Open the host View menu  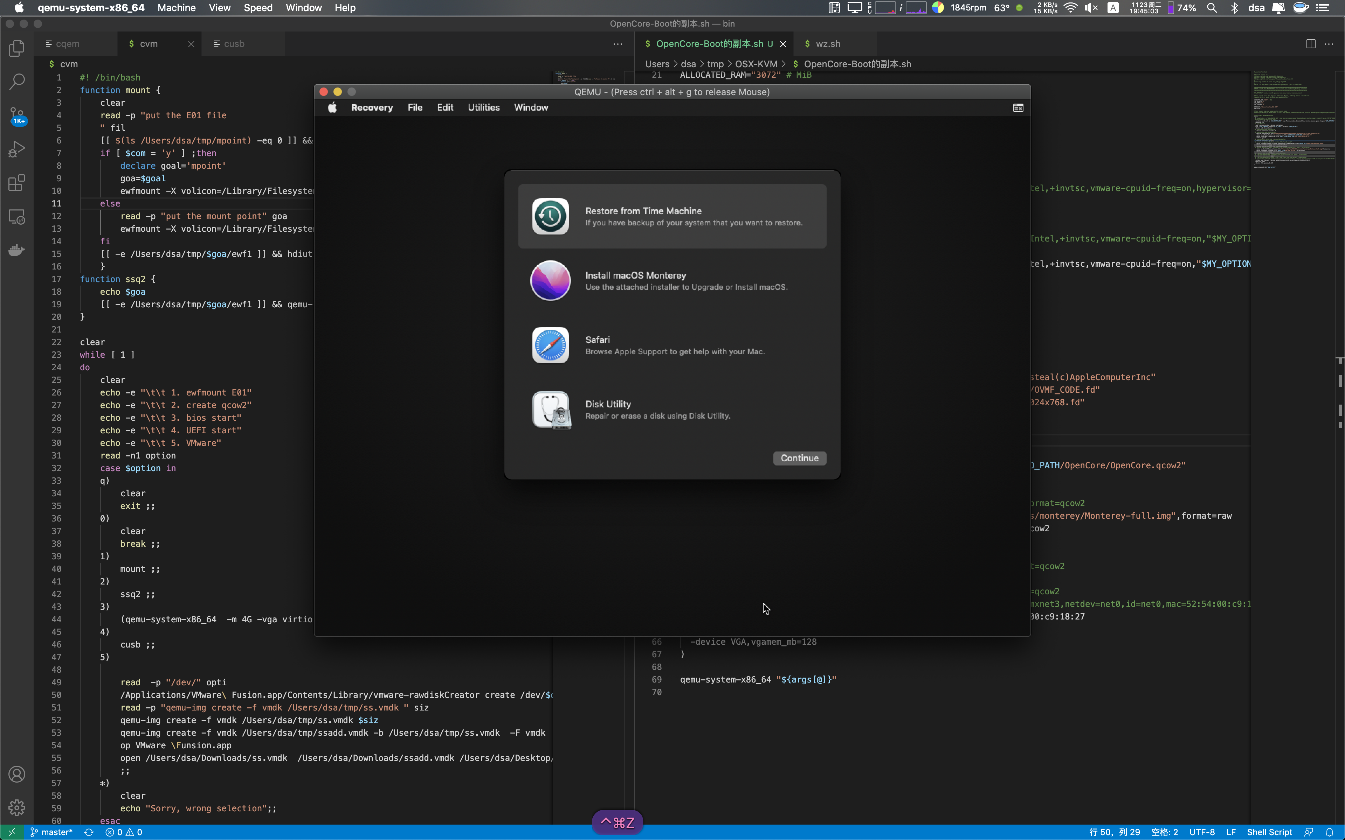(x=220, y=8)
